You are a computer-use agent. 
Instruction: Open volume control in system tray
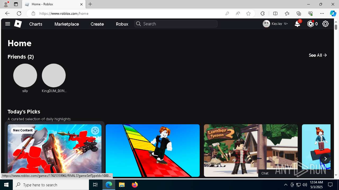coord(305,185)
